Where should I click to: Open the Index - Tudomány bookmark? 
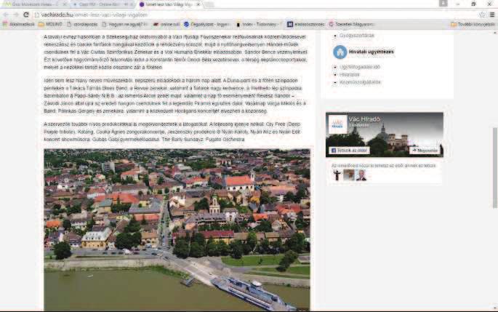coord(258,24)
